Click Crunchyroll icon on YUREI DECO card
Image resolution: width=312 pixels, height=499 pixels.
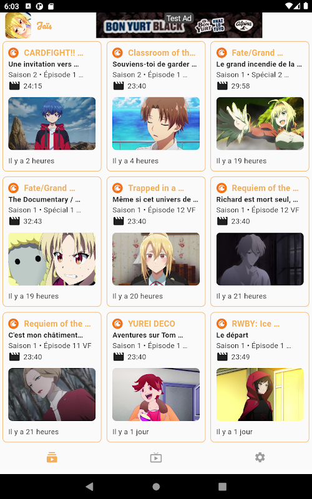point(117,324)
